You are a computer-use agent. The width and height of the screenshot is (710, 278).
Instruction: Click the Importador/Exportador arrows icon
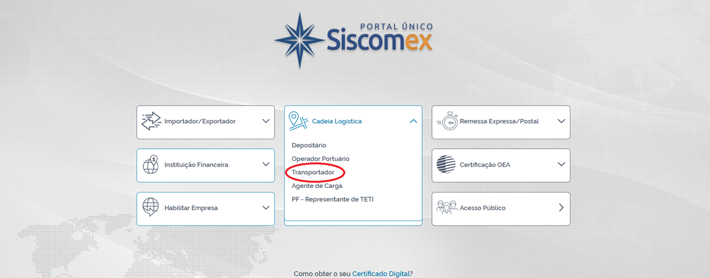coord(151,121)
